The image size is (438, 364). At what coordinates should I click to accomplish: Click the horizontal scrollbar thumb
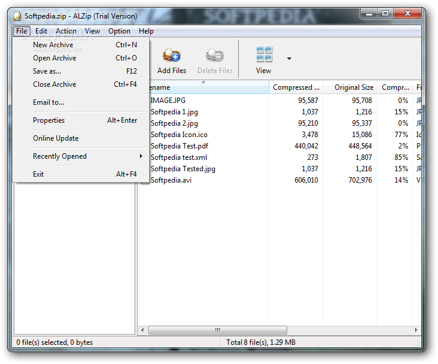pyautogui.click(x=218, y=330)
